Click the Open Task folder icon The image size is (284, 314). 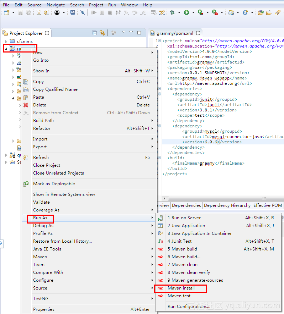click(x=269, y=13)
